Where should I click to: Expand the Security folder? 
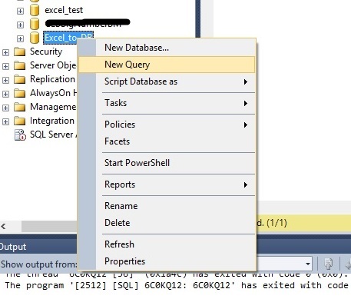tap(5, 52)
